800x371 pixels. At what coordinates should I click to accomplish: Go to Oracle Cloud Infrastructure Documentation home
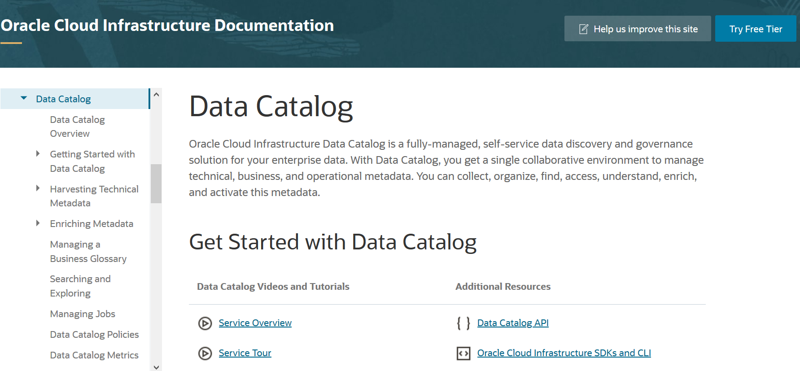point(167,26)
